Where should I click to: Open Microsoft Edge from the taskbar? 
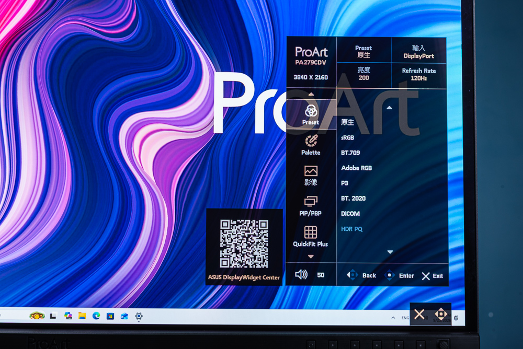click(x=96, y=316)
